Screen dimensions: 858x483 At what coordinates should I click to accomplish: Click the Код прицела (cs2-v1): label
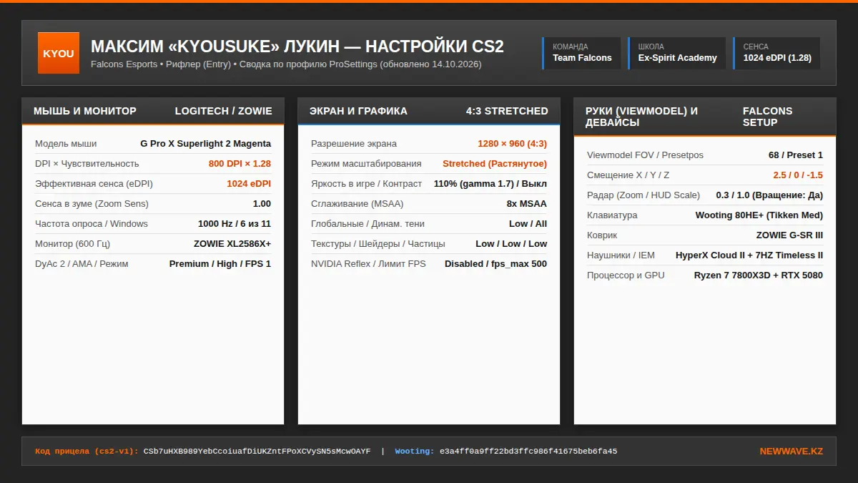(87, 452)
